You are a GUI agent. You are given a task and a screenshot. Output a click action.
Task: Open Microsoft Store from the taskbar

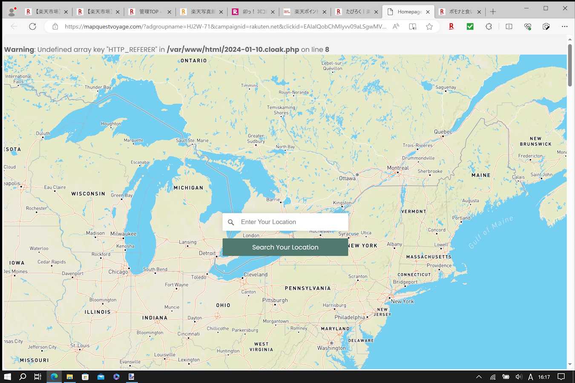(x=85, y=377)
